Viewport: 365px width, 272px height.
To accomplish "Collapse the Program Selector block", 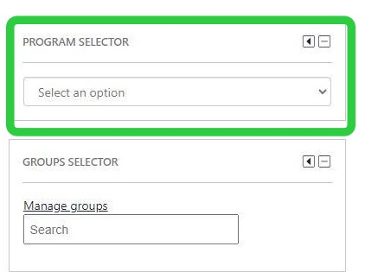I will (x=324, y=42).
